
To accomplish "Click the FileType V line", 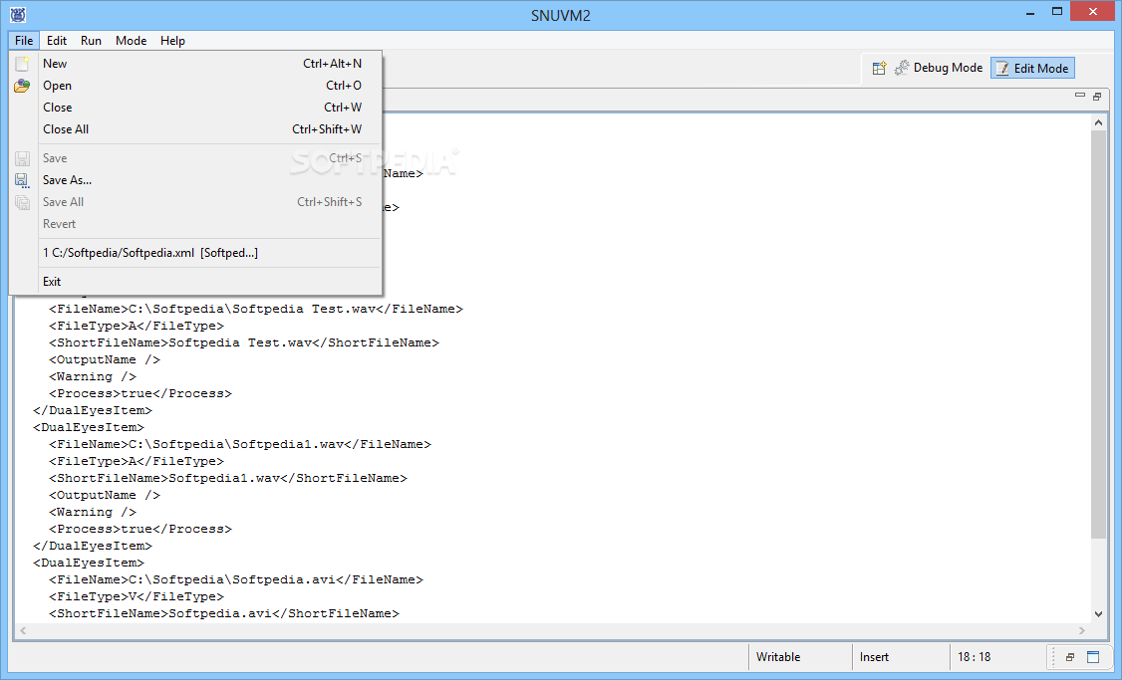I will tap(136, 596).
